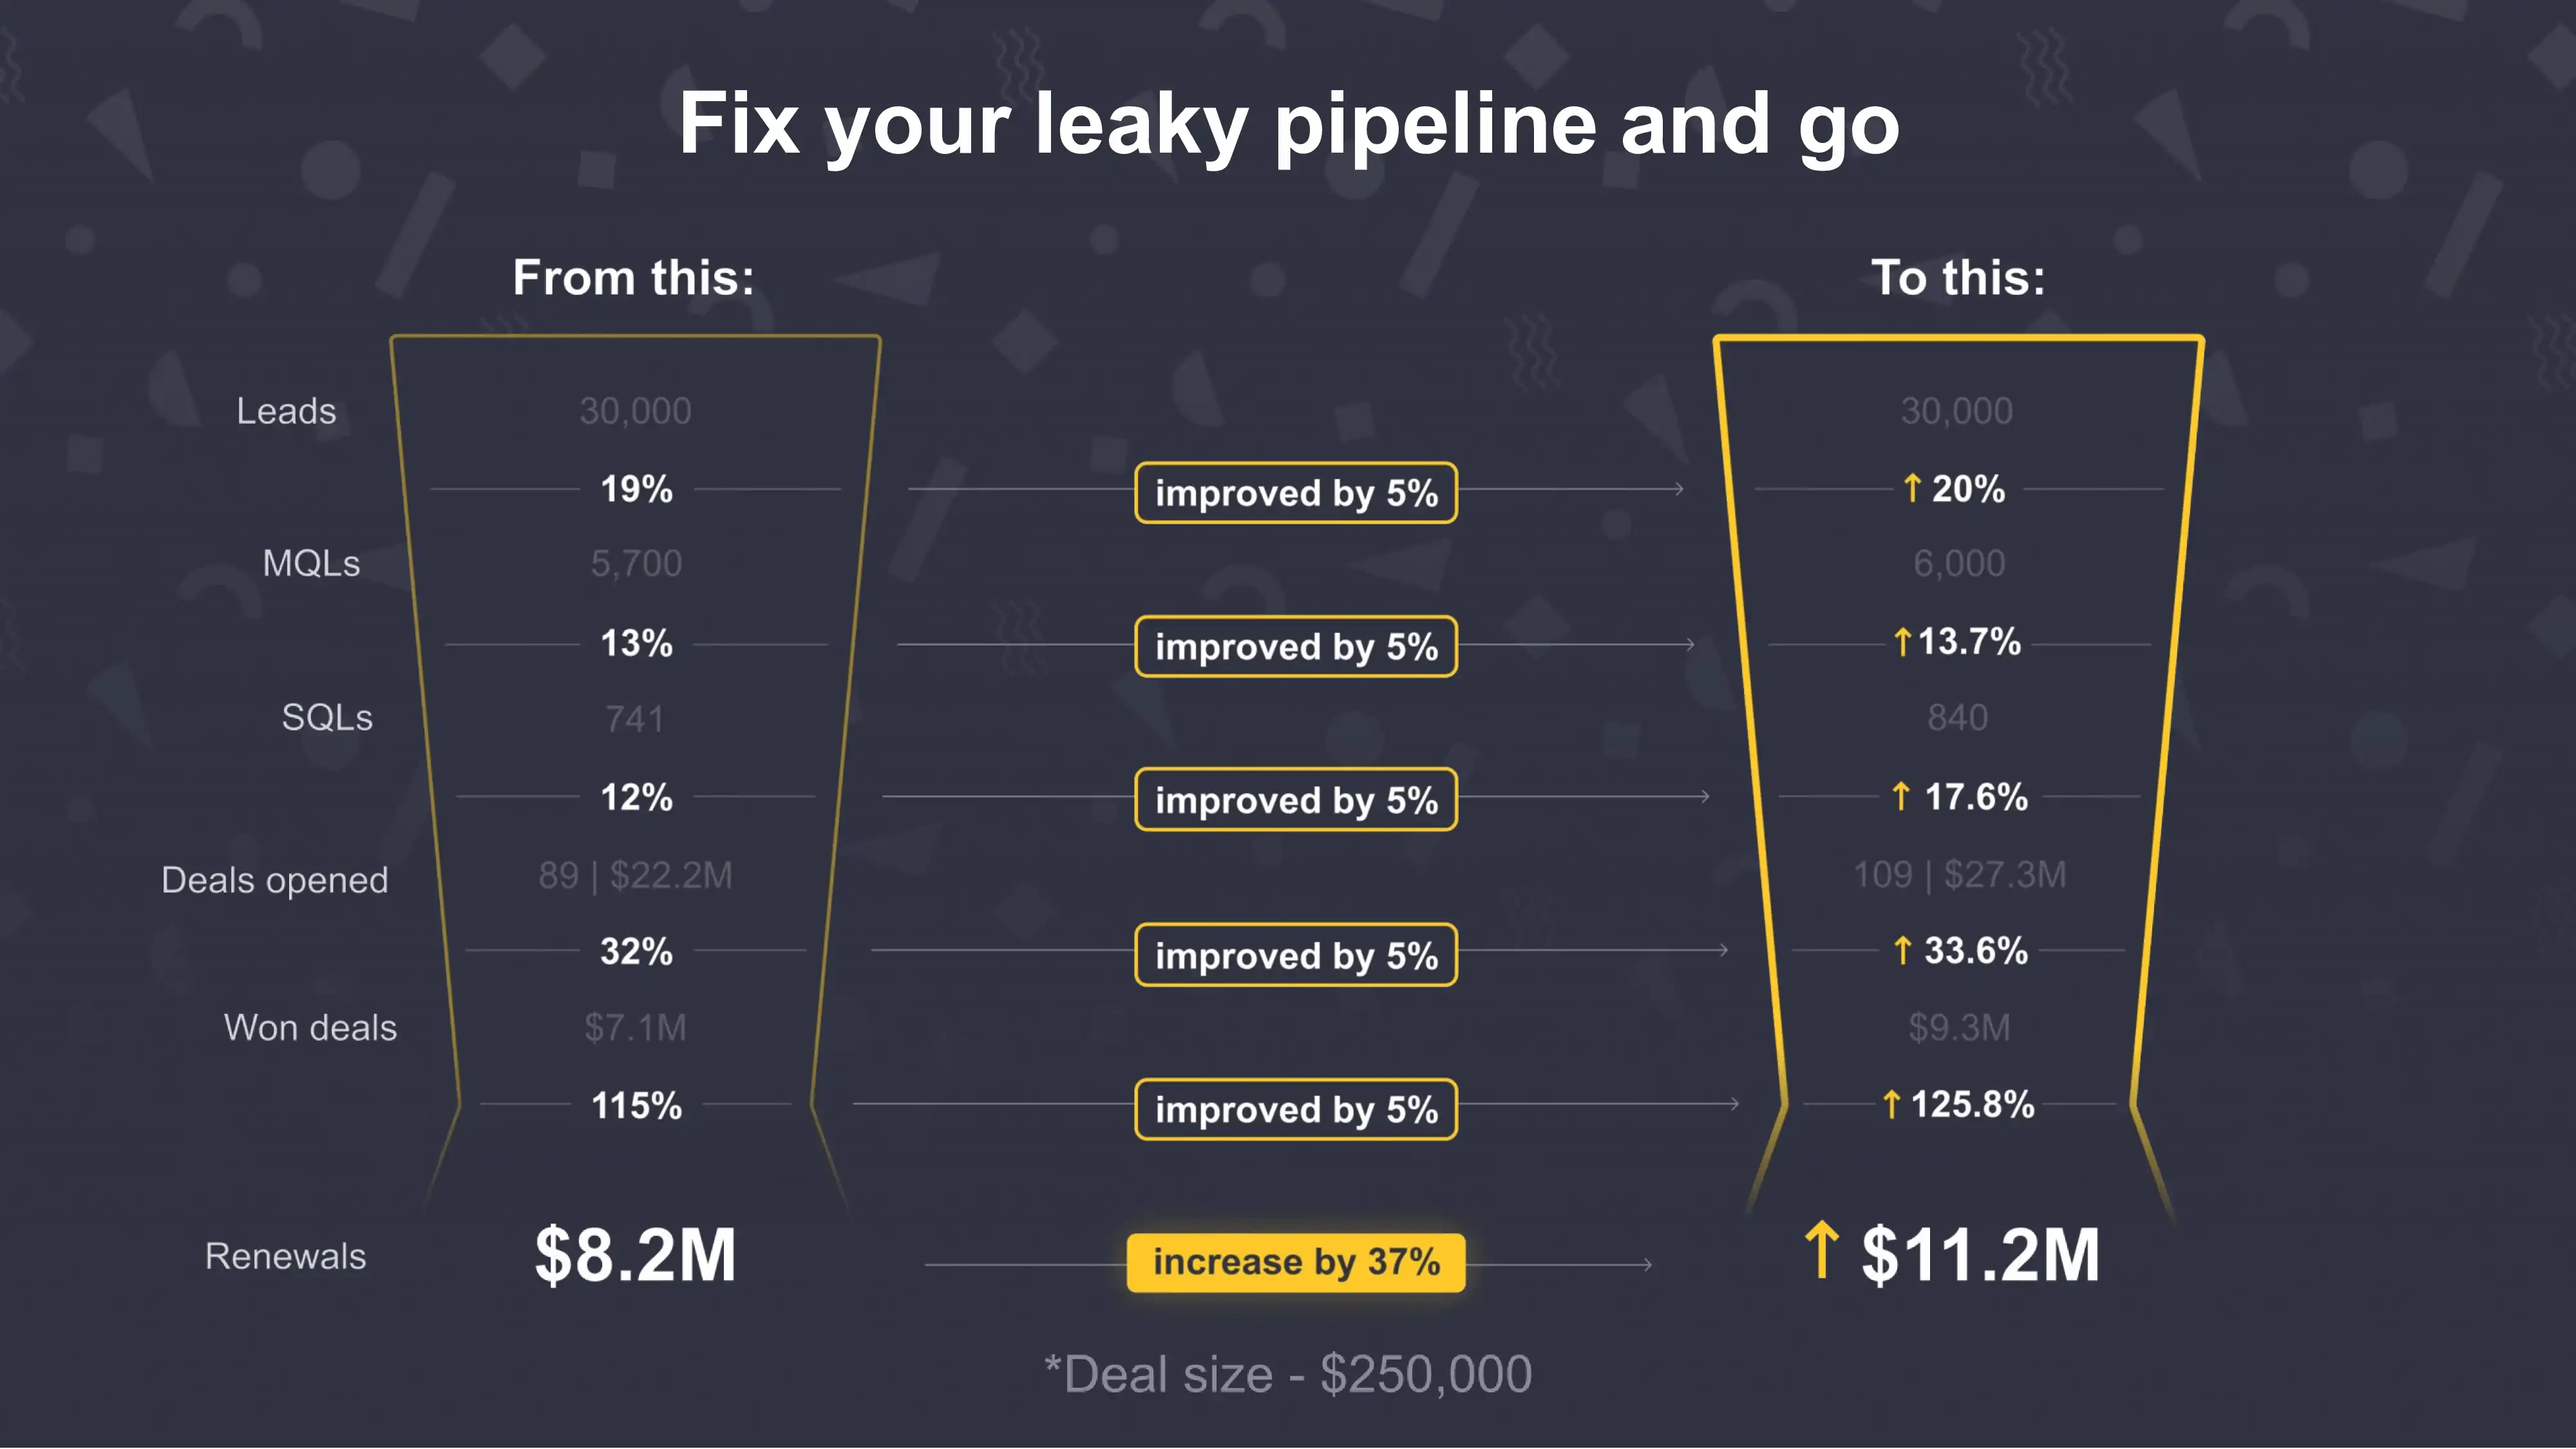The width and height of the screenshot is (2576, 1449).
Task: Click the arrowhead after 'increase by 37%'
Action: click(x=1646, y=1265)
